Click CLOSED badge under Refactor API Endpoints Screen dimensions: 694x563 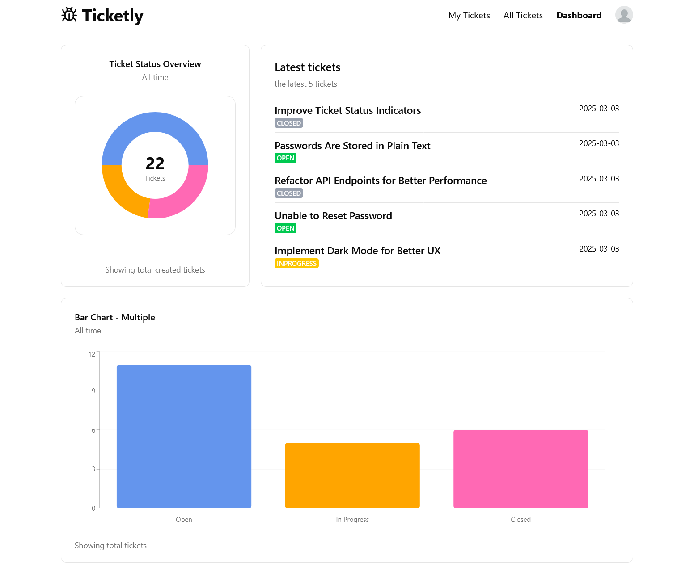(x=289, y=193)
